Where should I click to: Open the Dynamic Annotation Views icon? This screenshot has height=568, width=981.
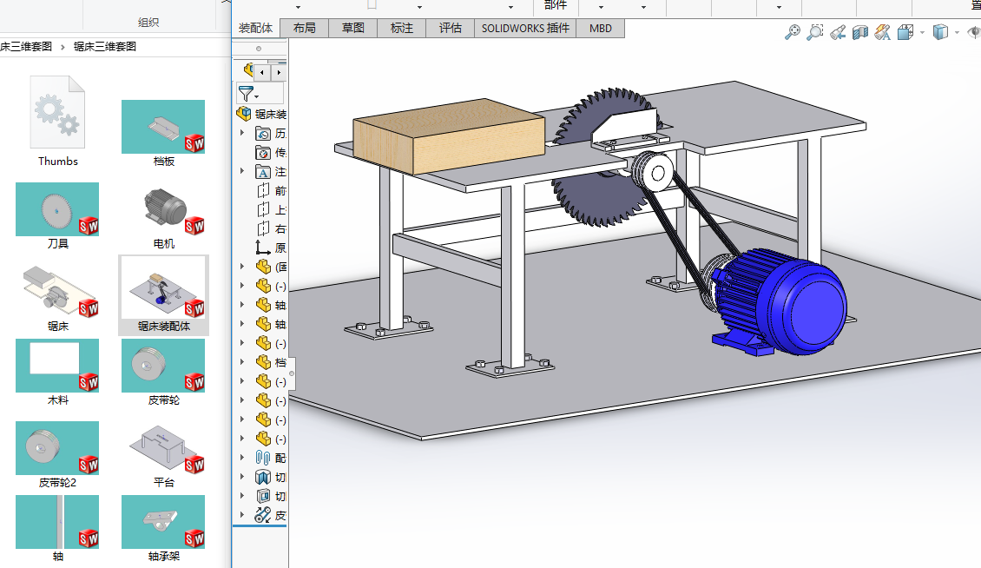[882, 32]
